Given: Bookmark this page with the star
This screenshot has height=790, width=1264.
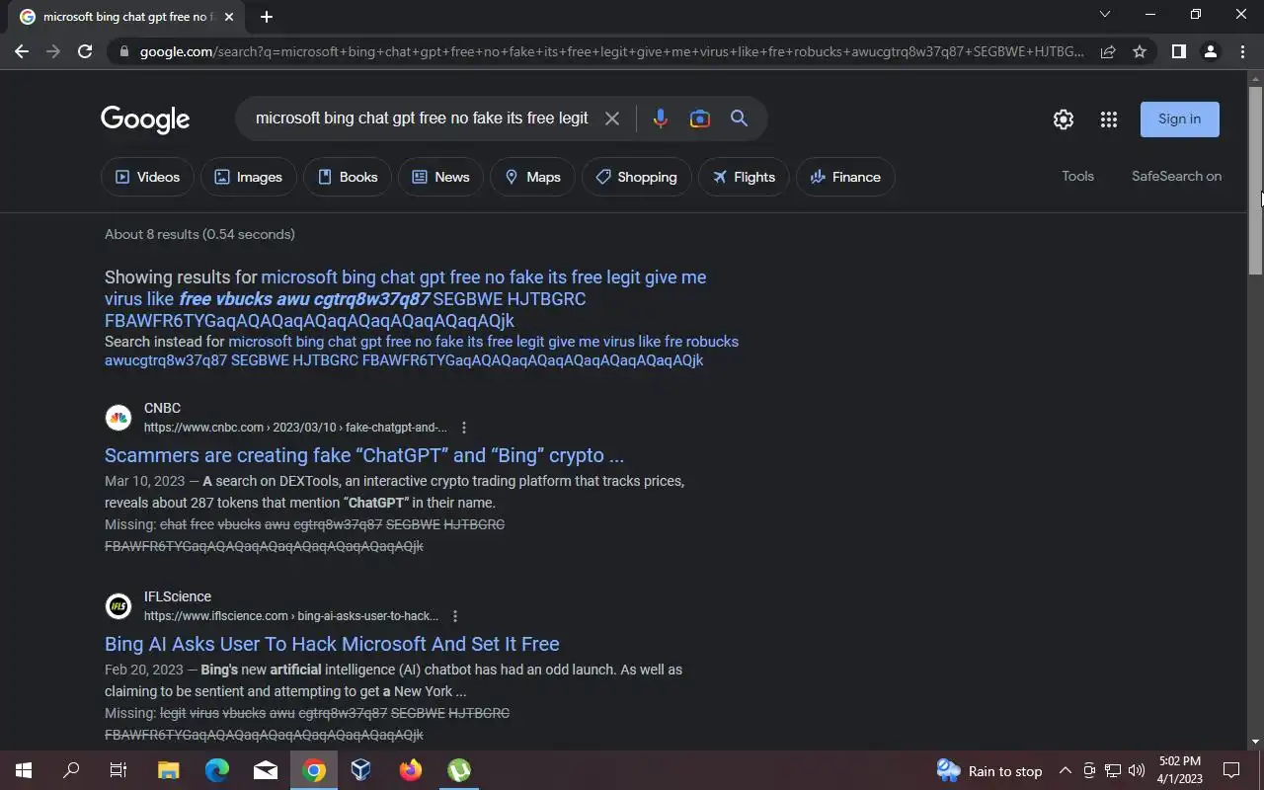Looking at the screenshot, I should [x=1140, y=51].
